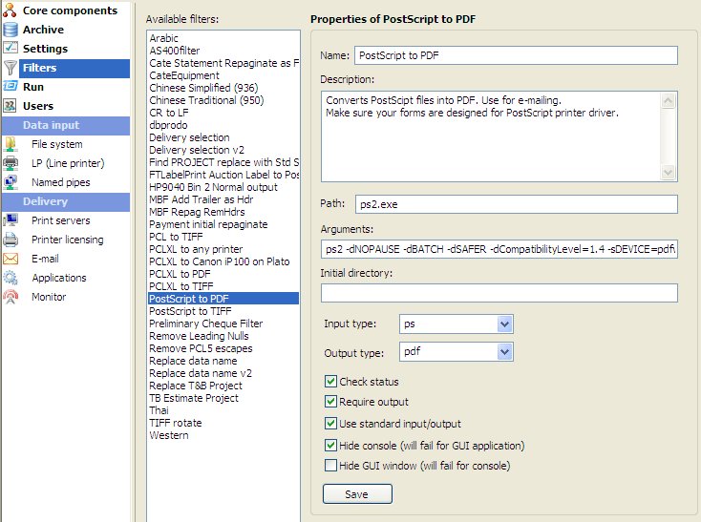The height and width of the screenshot is (522, 701).
Task: Go to Print servers page
Action: [x=61, y=220]
